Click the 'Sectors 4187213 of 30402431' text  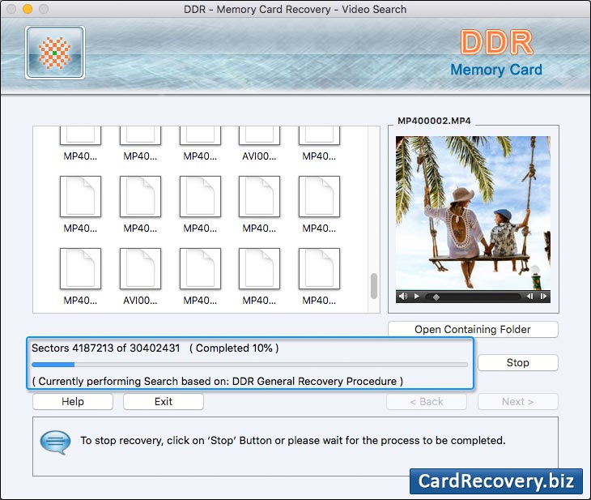tap(105, 348)
